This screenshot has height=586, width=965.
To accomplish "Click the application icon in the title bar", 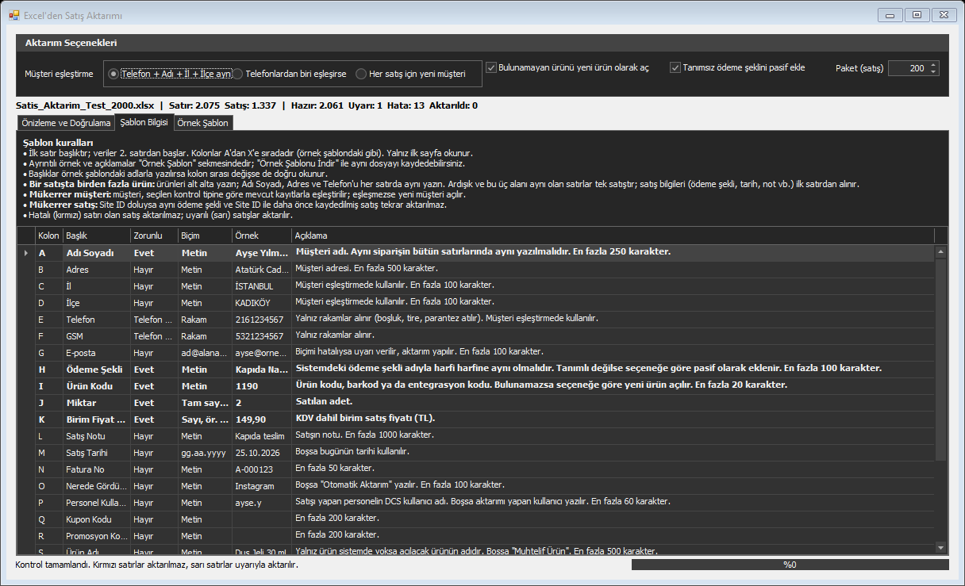I will [x=13, y=15].
